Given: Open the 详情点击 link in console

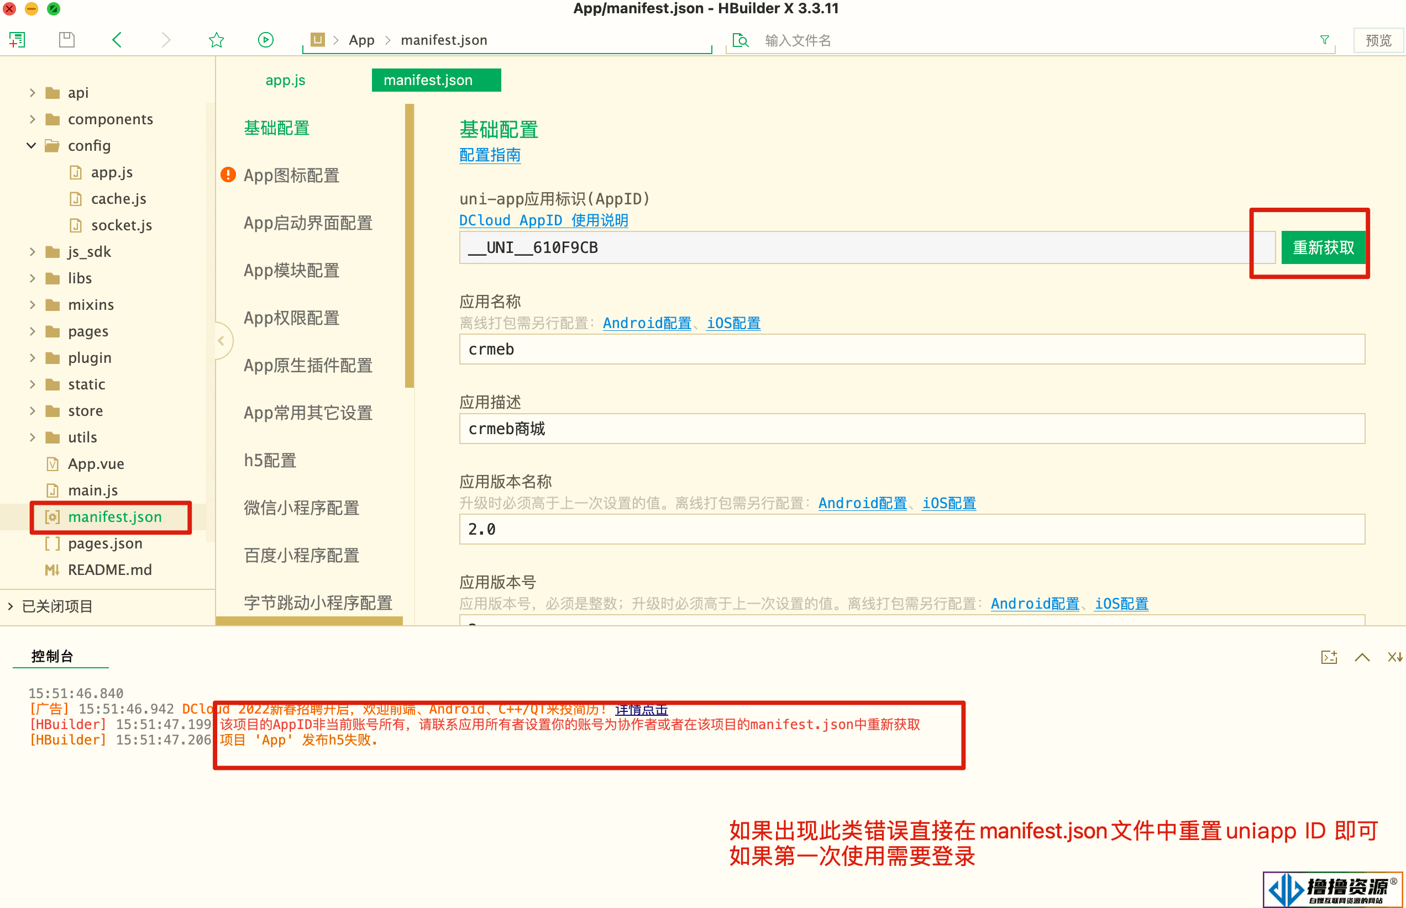Looking at the screenshot, I should pyautogui.click(x=641, y=709).
